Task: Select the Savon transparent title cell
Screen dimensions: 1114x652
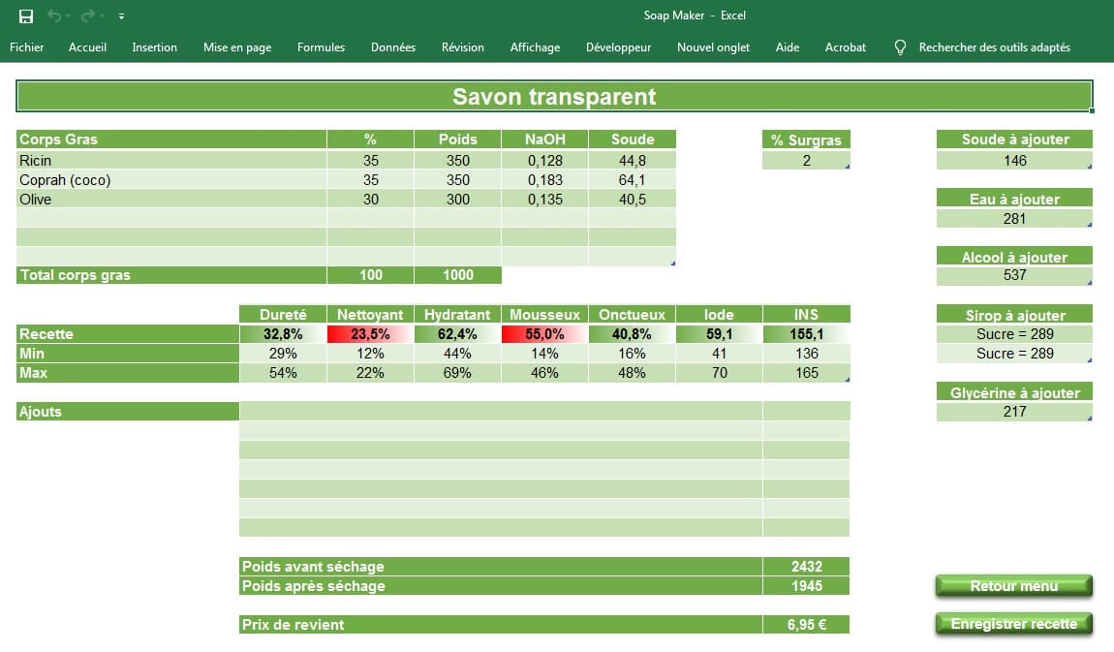Action: tap(554, 97)
